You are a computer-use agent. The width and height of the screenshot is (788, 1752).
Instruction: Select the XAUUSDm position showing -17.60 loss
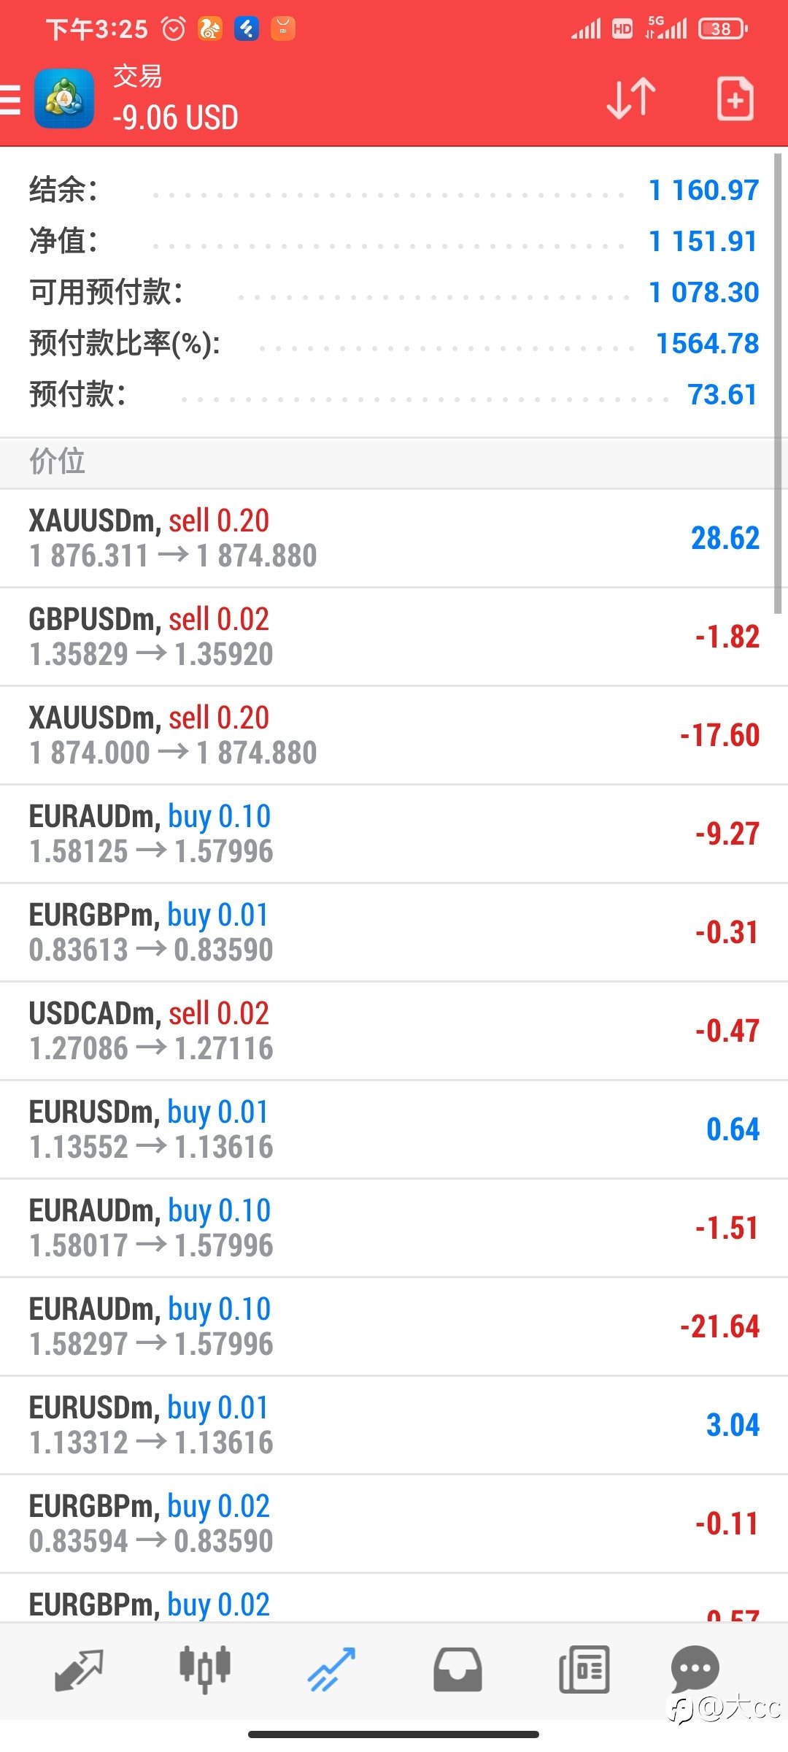tap(394, 735)
